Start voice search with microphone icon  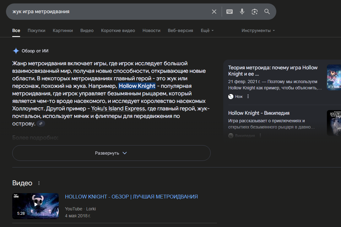[x=242, y=12]
